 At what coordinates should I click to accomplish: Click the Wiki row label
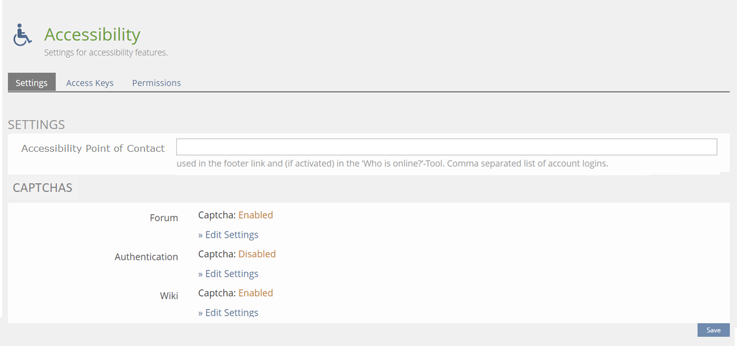169,296
